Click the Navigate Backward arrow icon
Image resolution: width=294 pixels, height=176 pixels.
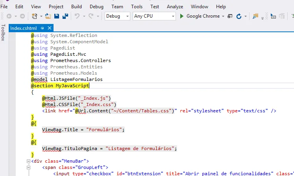coord(9,16)
